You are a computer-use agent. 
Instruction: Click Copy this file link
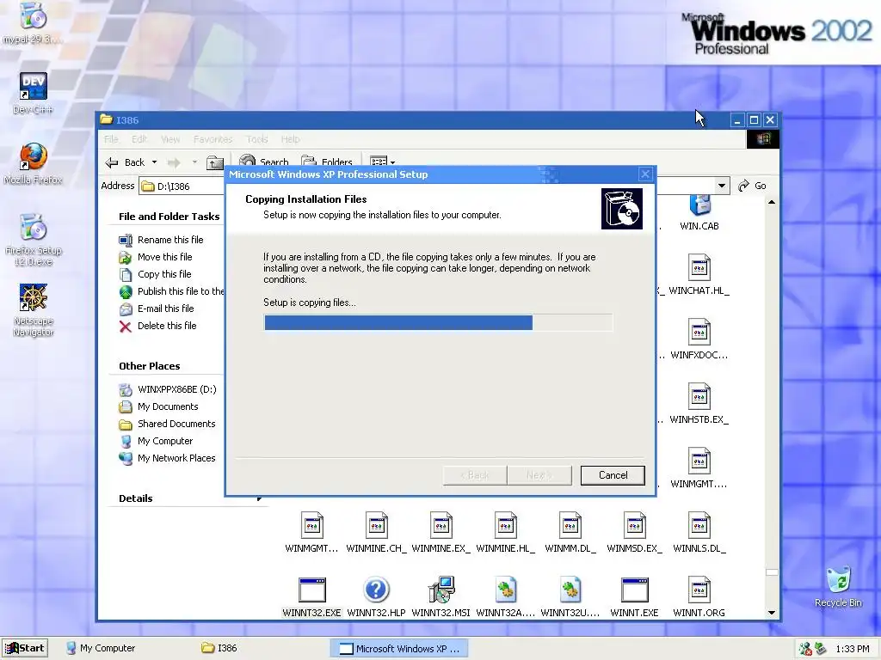pyautogui.click(x=164, y=274)
